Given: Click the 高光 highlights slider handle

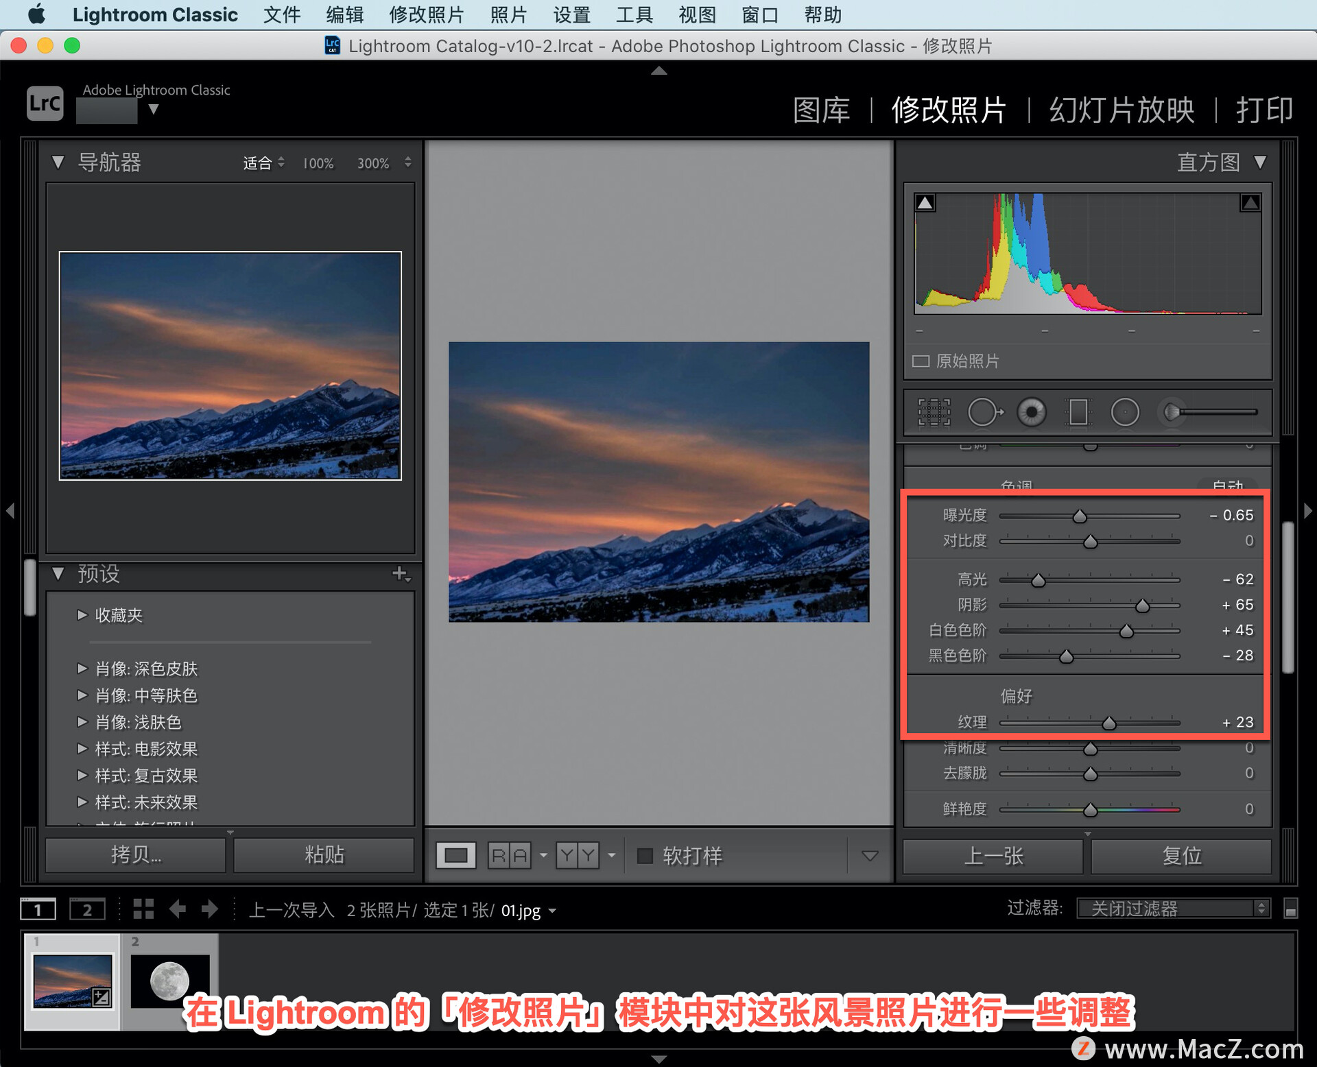Looking at the screenshot, I should [1039, 581].
